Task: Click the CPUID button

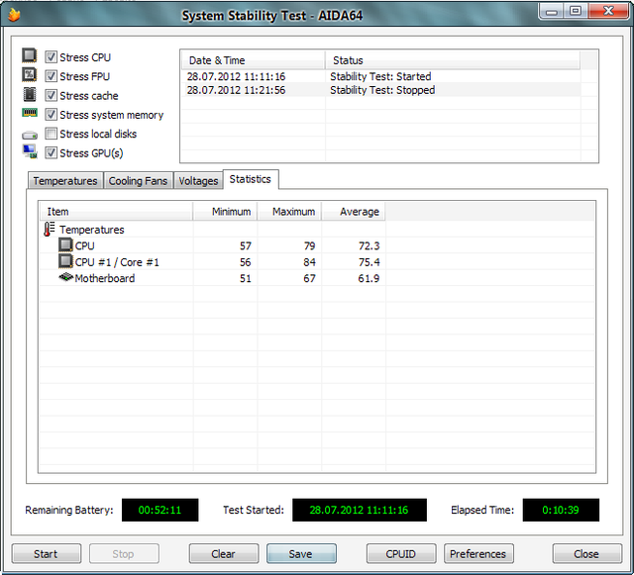Action: pos(400,554)
